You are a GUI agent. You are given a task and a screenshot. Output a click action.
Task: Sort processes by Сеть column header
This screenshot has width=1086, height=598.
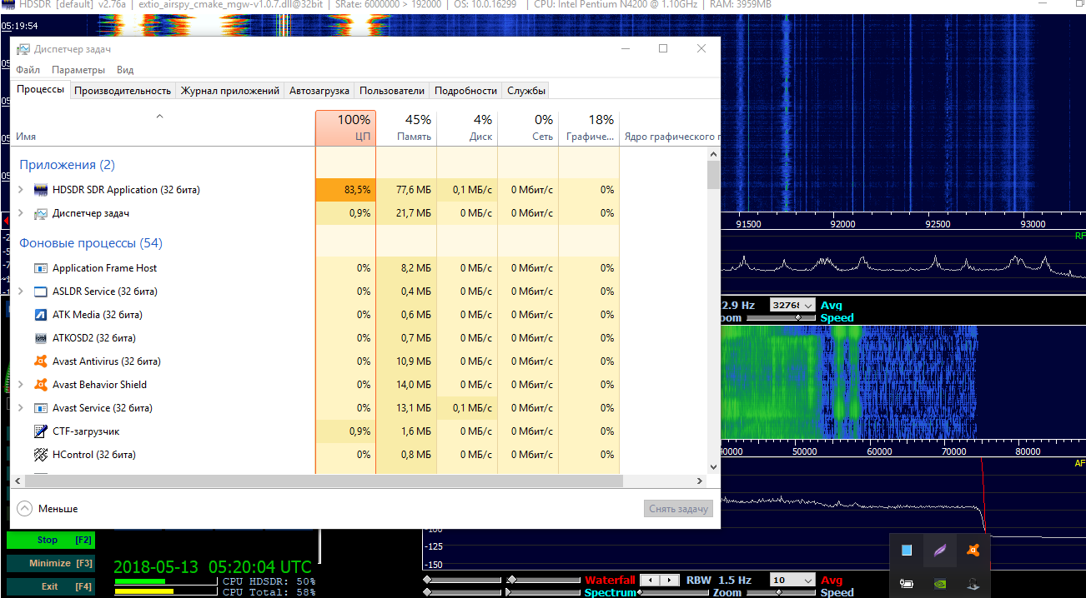528,127
